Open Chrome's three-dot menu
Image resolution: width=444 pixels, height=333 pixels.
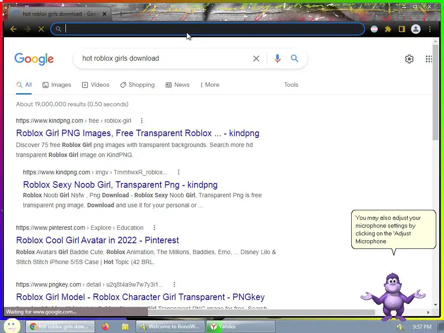430,29
